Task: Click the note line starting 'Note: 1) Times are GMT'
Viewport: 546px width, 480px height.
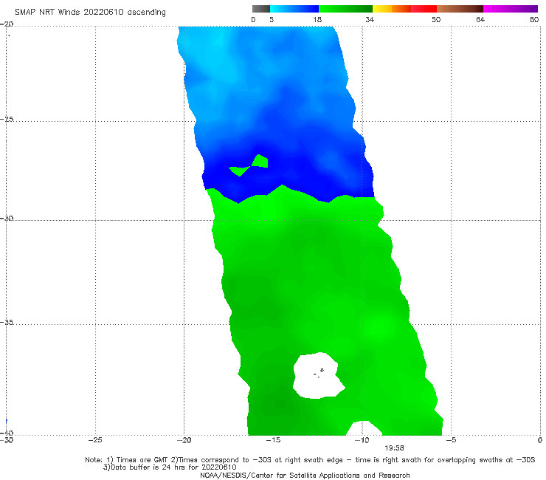Action: pos(310,460)
